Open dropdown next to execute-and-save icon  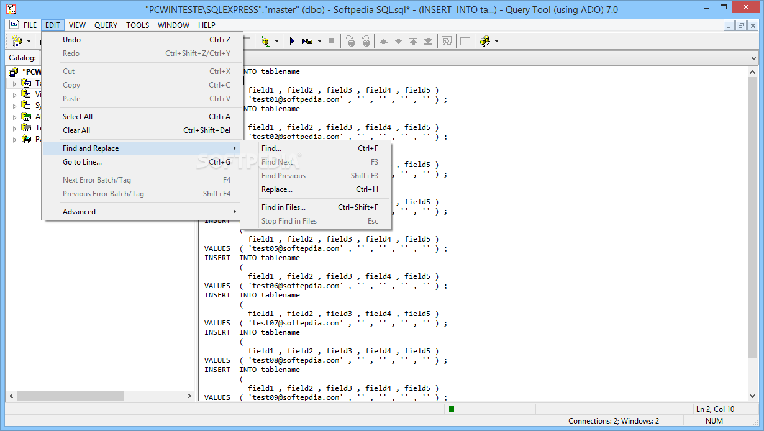pos(319,41)
